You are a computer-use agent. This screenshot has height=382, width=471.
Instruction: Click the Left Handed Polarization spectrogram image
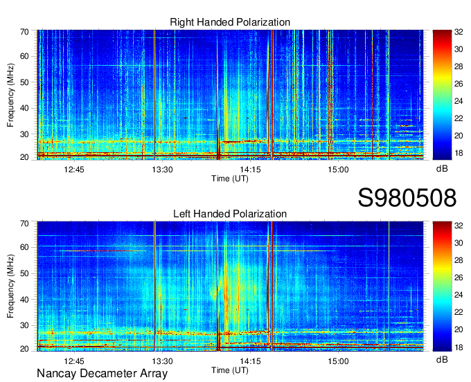(x=230, y=286)
